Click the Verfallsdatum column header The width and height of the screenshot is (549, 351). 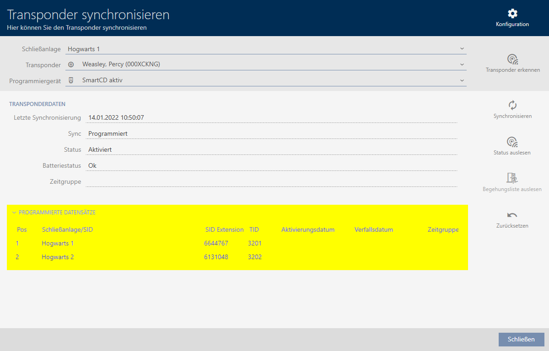(x=373, y=229)
